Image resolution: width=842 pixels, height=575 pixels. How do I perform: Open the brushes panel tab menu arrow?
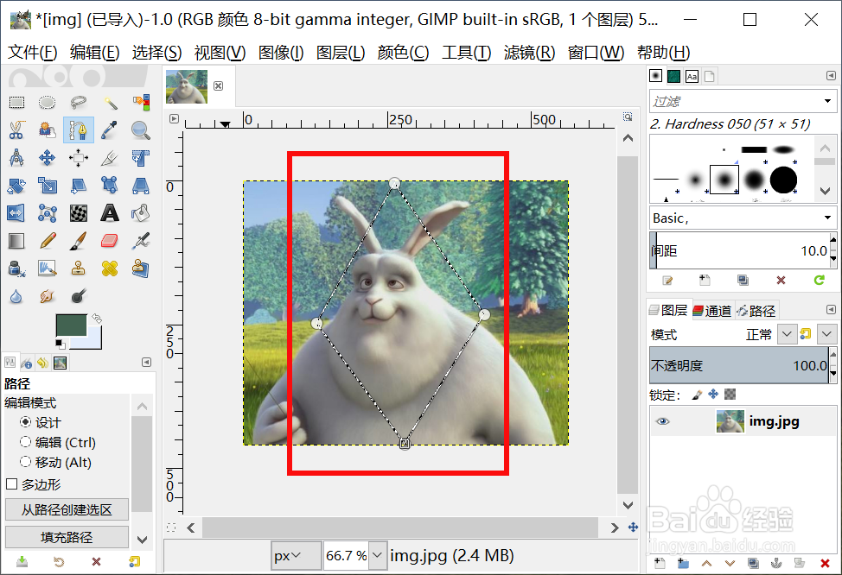pyautogui.click(x=831, y=76)
